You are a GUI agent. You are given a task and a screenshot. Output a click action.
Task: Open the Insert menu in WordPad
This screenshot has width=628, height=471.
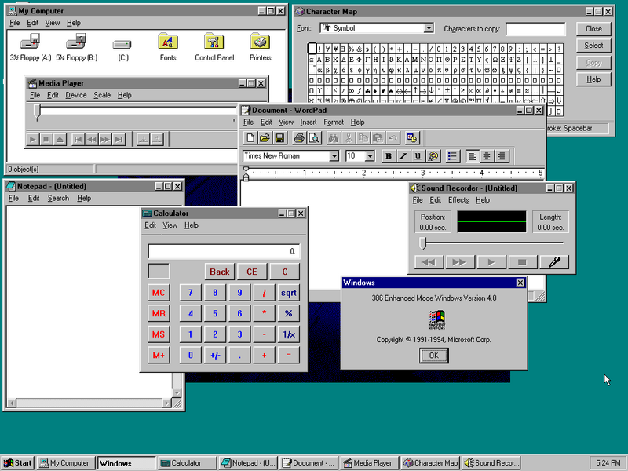pyautogui.click(x=309, y=122)
